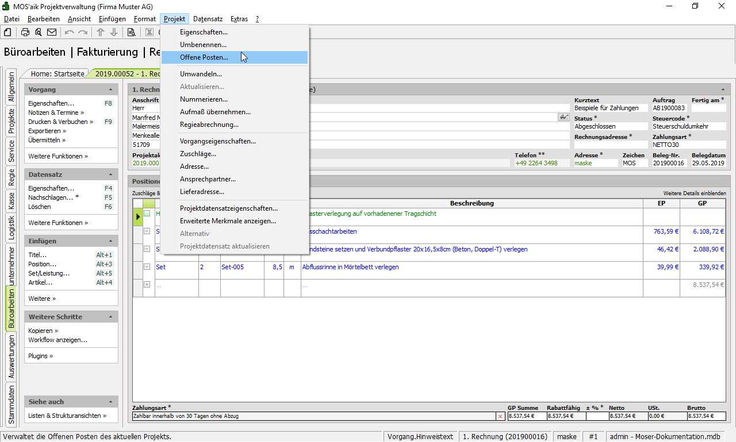Switch to the Home: Startseite tab
Screen dimensions: 736x442
(57, 74)
